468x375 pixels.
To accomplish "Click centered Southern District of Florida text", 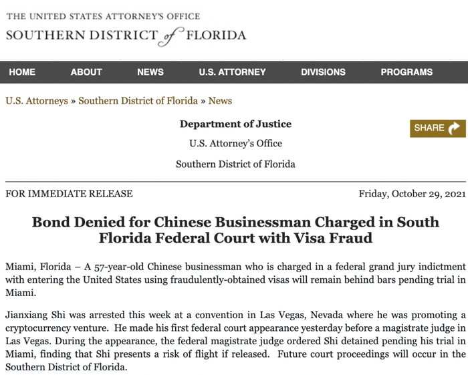I will click(x=235, y=164).
